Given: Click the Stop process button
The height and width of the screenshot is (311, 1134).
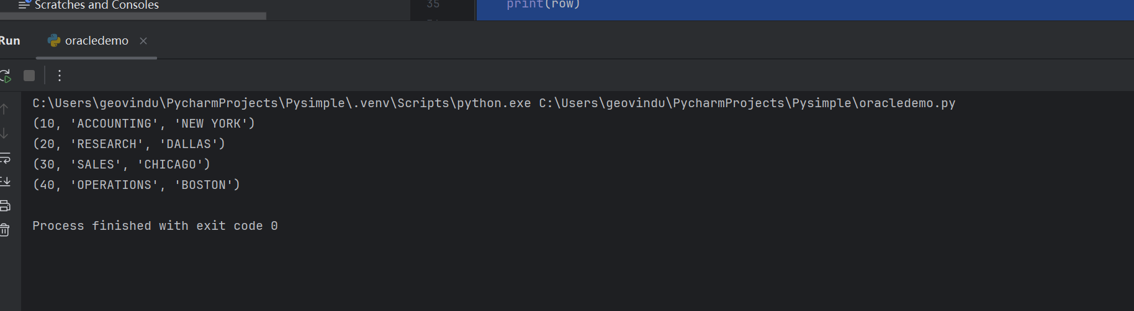Looking at the screenshot, I should point(29,76).
